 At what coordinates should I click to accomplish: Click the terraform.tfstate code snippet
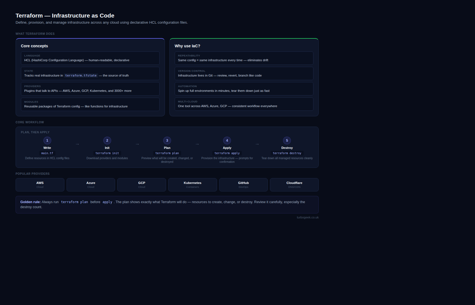point(81,76)
